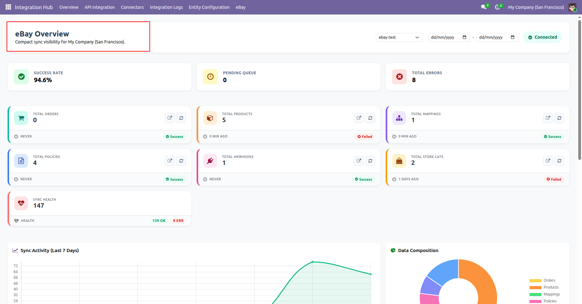Refresh the Total Mappings sync
This screenshot has width=582, height=304.
tap(559, 118)
